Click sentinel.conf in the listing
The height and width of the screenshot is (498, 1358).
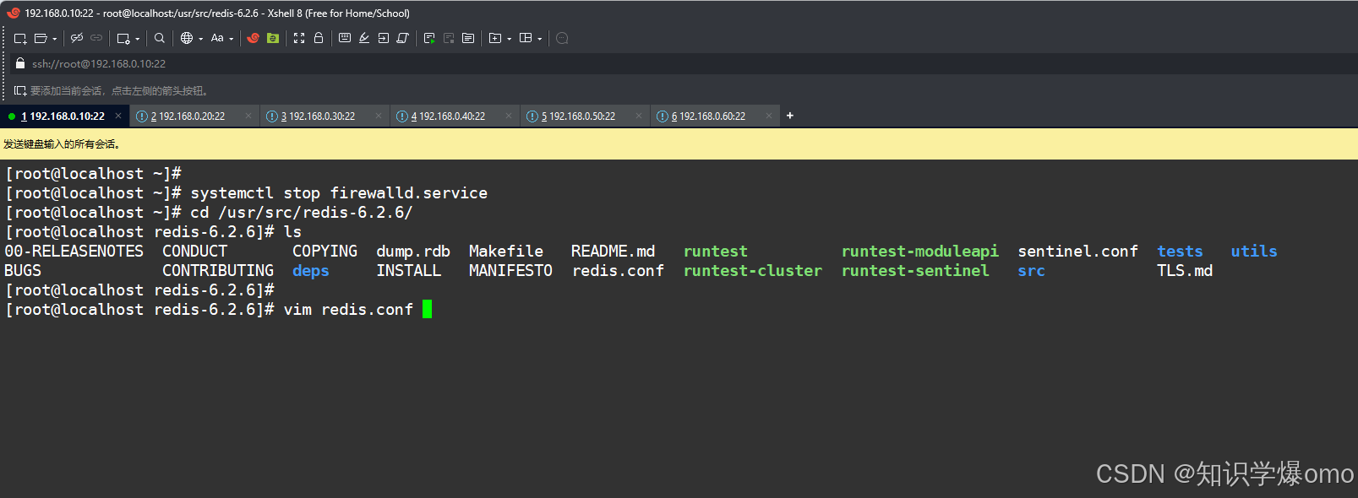[x=1078, y=252]
